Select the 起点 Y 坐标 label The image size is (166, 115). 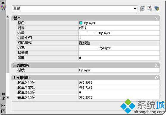(x=26, y=87)
